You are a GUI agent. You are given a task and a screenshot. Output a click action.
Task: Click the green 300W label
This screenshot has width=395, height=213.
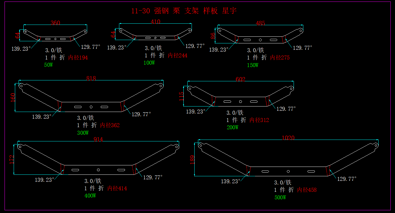83,133
